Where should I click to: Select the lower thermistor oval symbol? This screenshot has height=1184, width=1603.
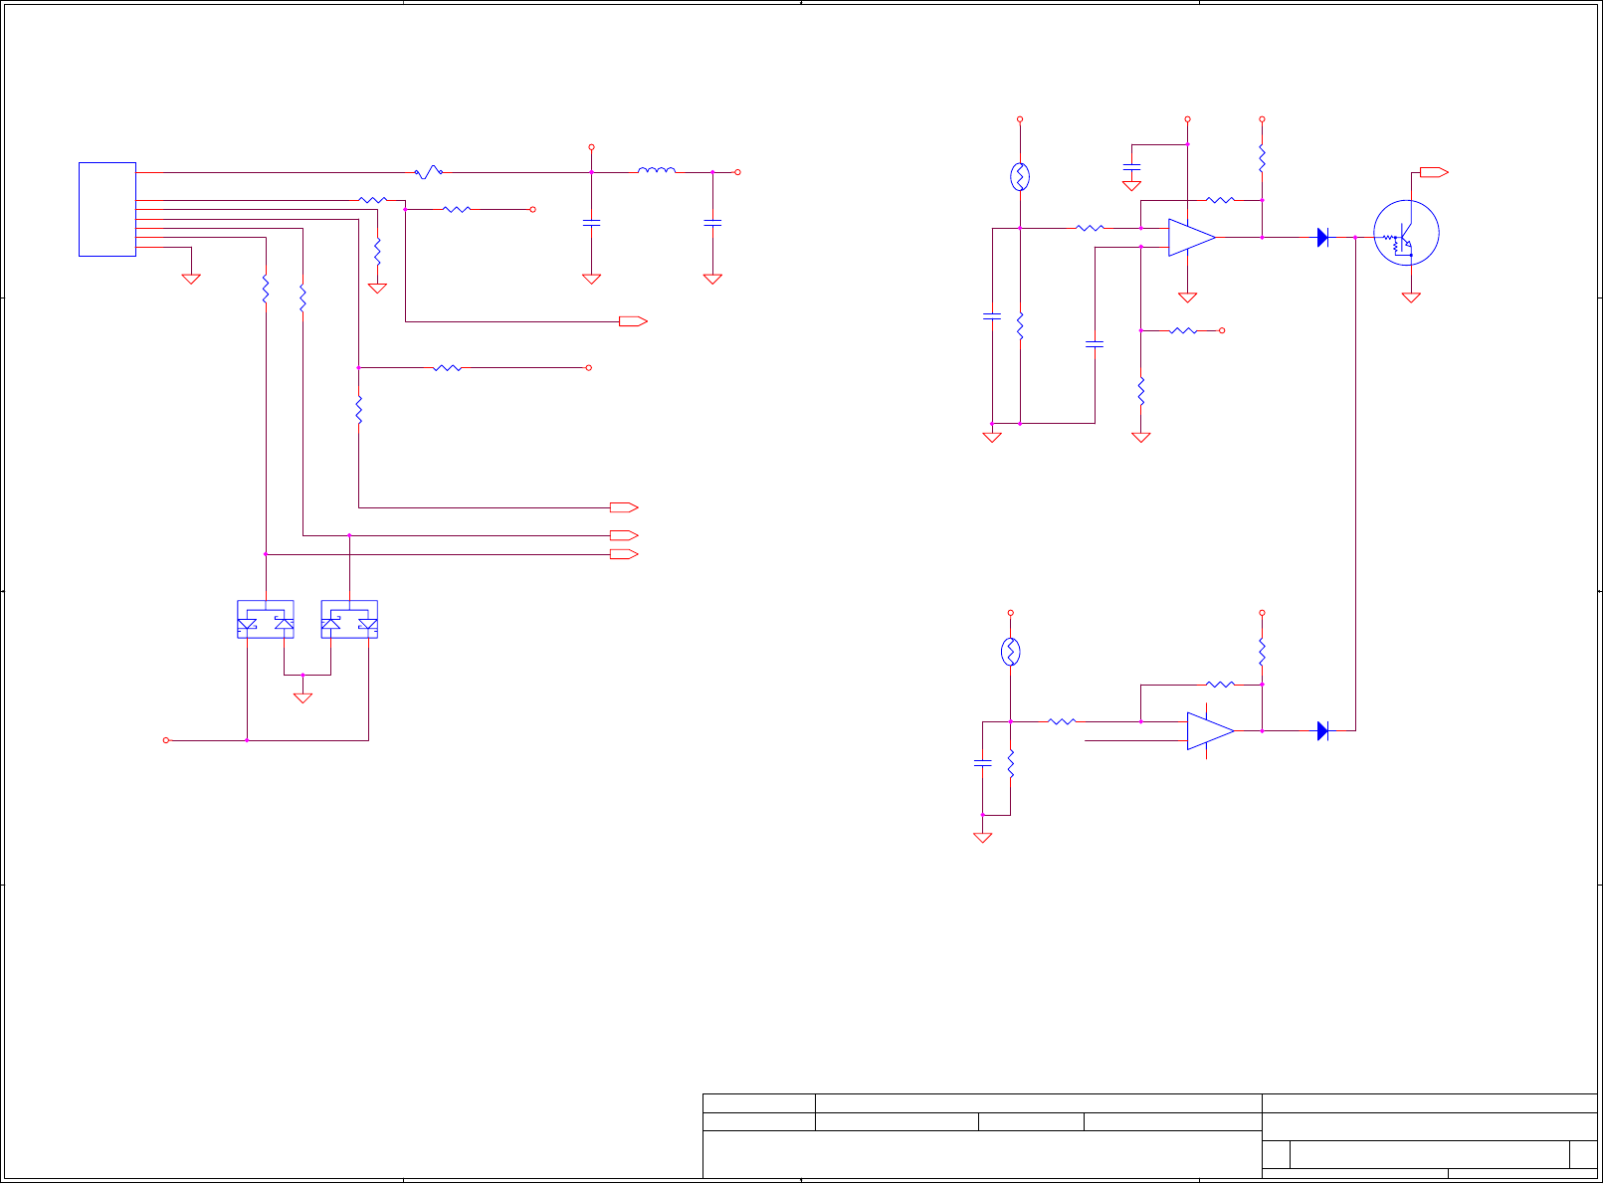[x=1010, y=652]
